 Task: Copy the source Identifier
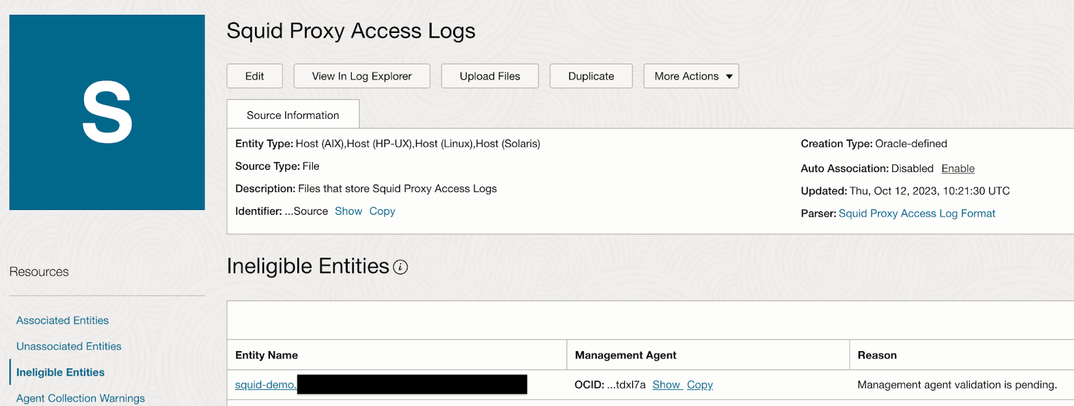coord(382,211)
